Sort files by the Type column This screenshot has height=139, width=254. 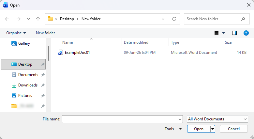pyautogui.click(x=175, y=42)
